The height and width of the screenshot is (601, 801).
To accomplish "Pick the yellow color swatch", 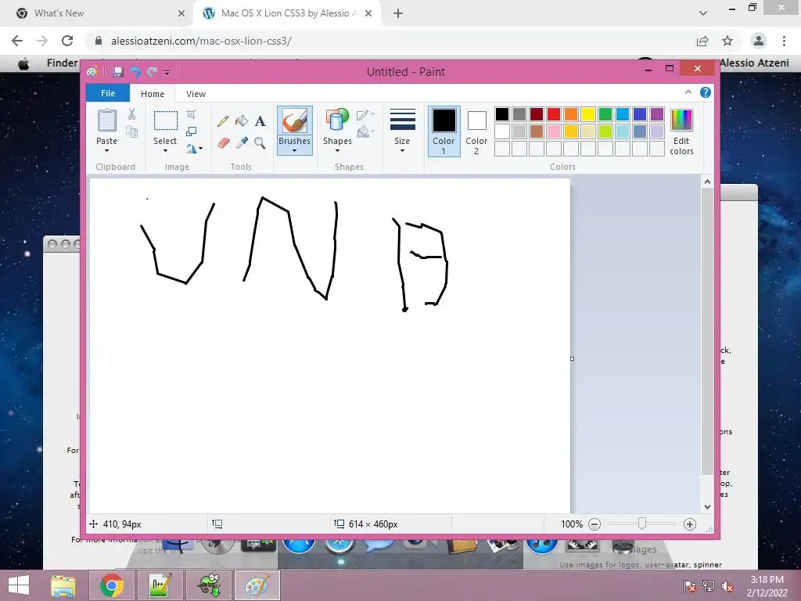I will tap(588, 114).
